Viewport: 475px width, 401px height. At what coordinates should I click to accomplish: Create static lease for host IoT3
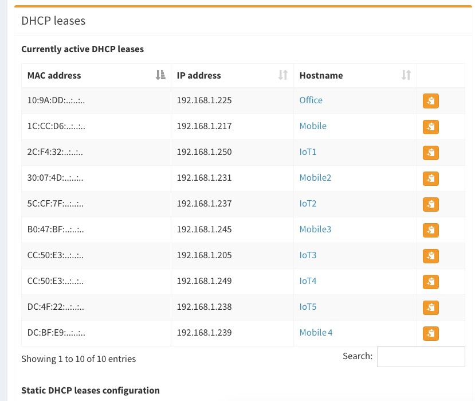(x=430, y=255)
